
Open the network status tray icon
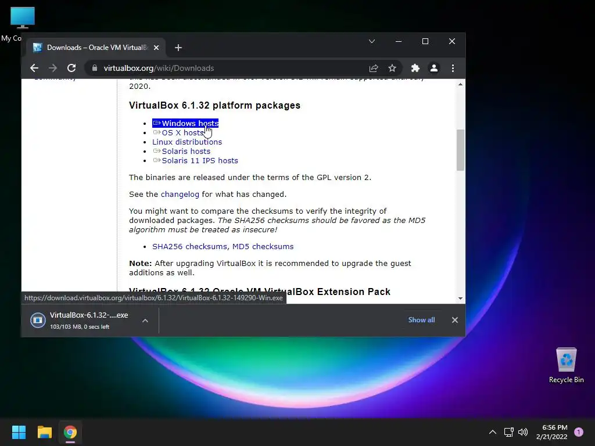(508, 432)
